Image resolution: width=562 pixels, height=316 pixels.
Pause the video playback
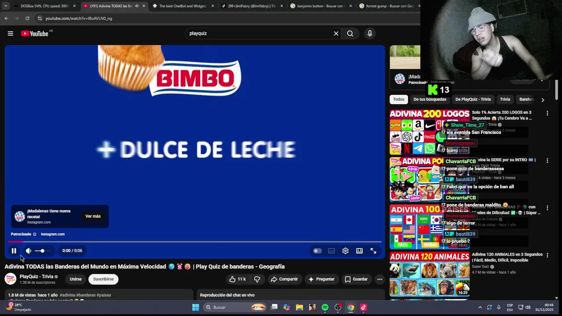(x=14, y=251)
